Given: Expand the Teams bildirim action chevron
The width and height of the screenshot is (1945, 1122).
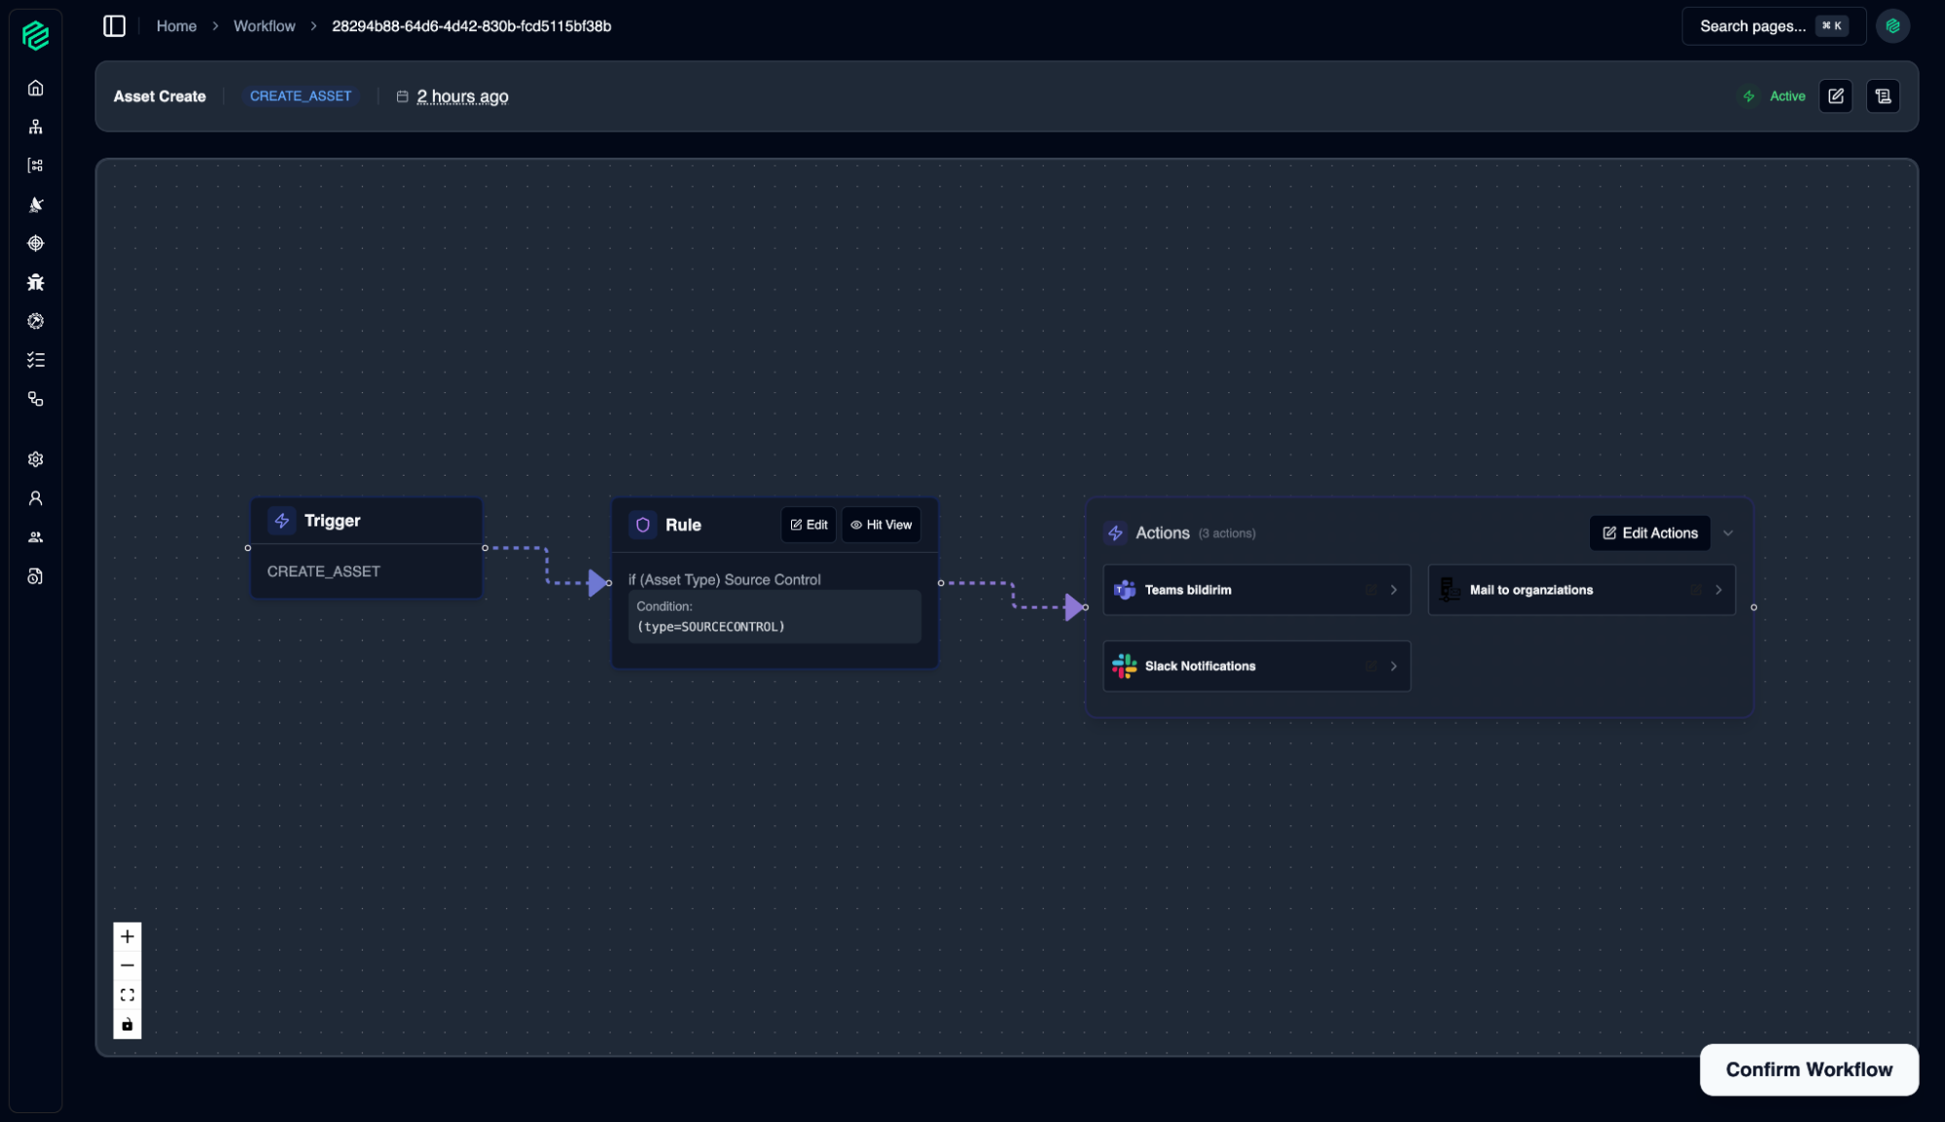Looking at the screenshot, I should click(1393, 590).
